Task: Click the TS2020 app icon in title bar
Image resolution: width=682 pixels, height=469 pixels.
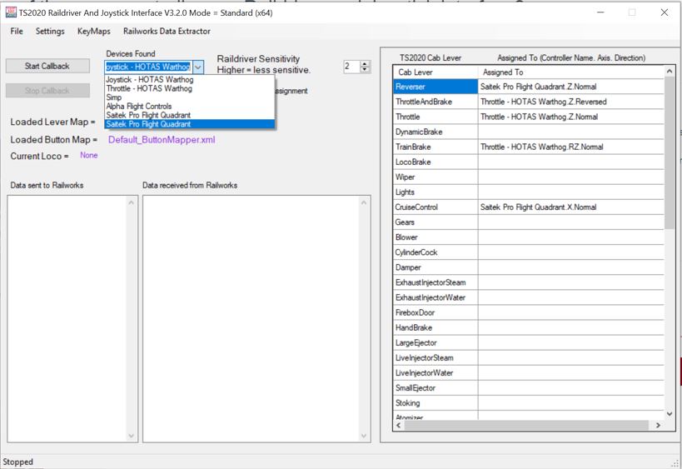Action: point(10,12)
